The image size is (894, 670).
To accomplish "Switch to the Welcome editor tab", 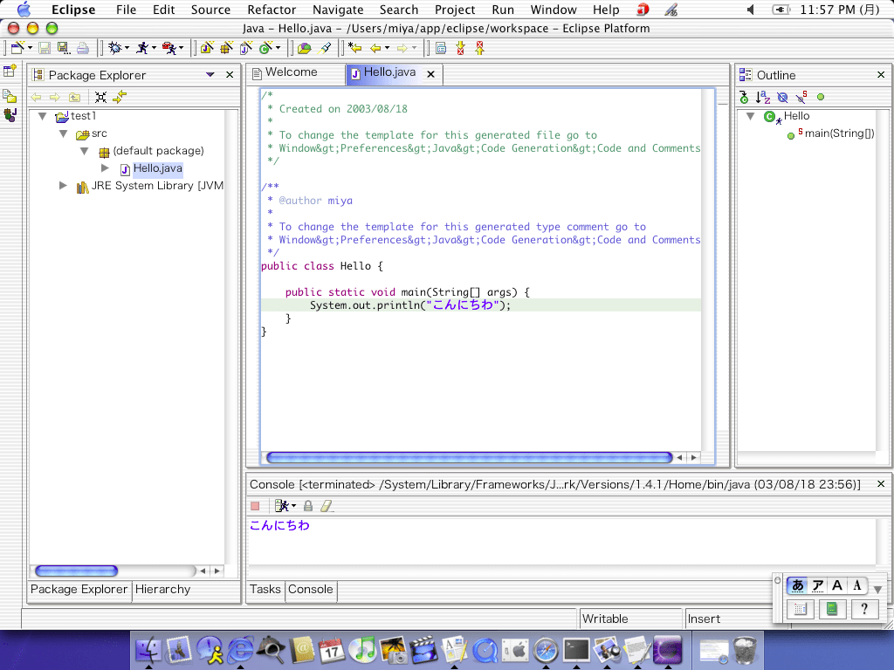I will coord(291,72).
